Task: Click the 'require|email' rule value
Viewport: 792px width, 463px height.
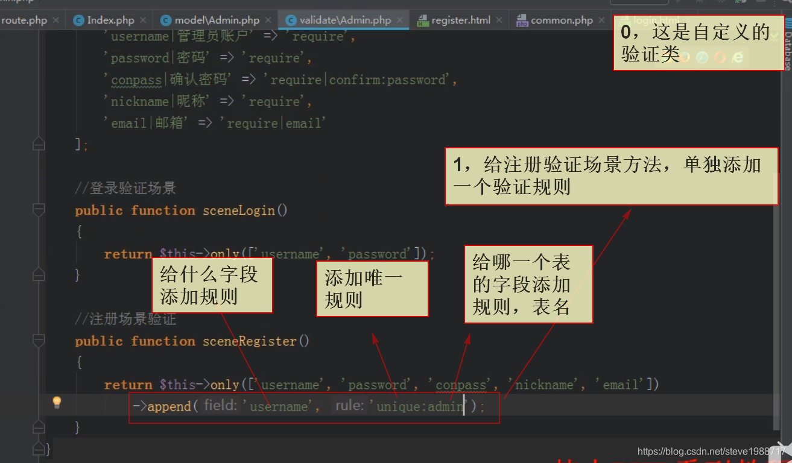Action: pos(273,123)
